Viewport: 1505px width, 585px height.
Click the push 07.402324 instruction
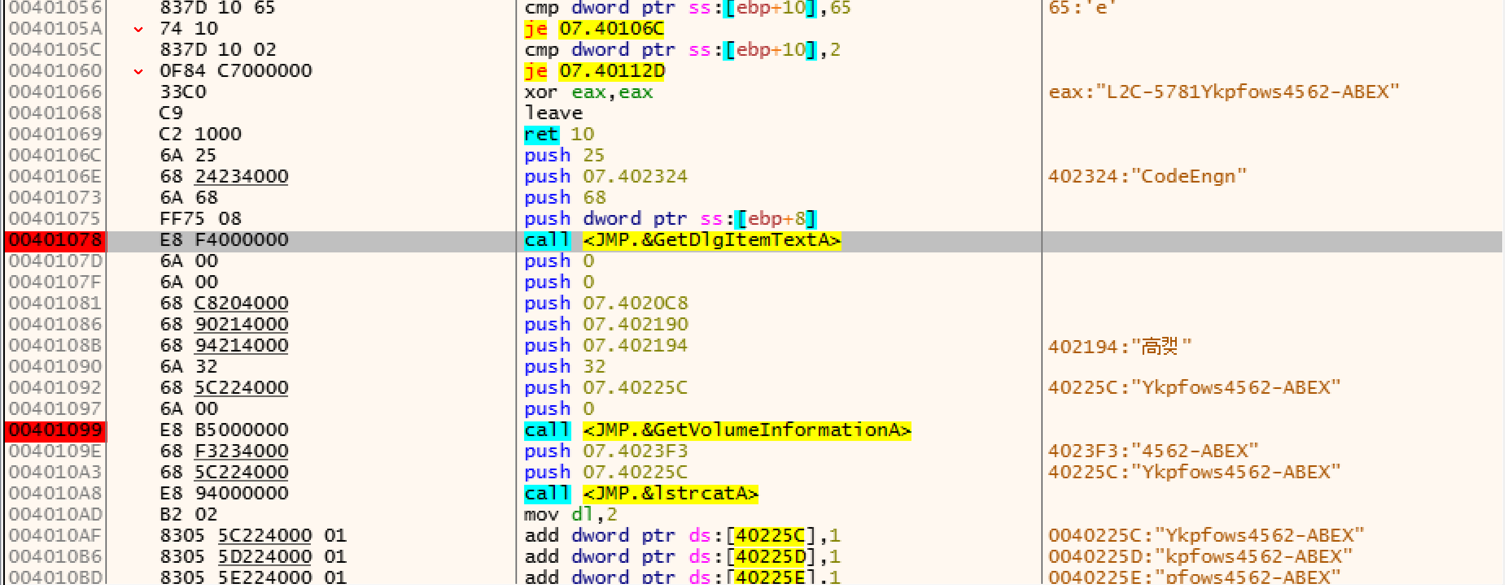coord(606,176)
